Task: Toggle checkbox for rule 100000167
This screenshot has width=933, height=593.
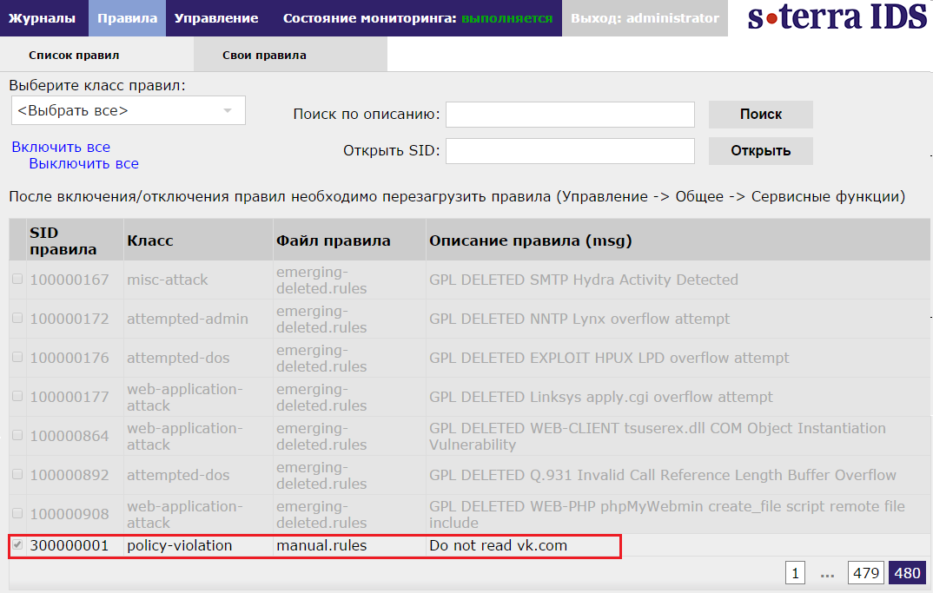Action: point(18,279)
